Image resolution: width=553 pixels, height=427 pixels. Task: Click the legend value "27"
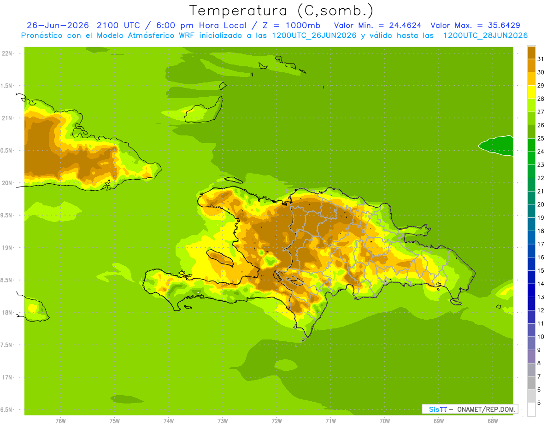[541, 112]
